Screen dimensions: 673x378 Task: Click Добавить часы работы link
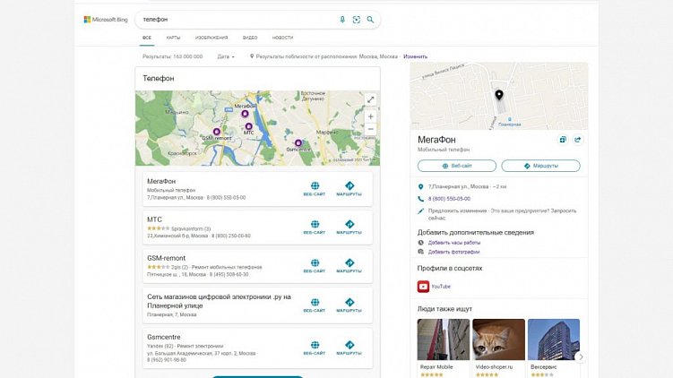click(x=454, y=243)
